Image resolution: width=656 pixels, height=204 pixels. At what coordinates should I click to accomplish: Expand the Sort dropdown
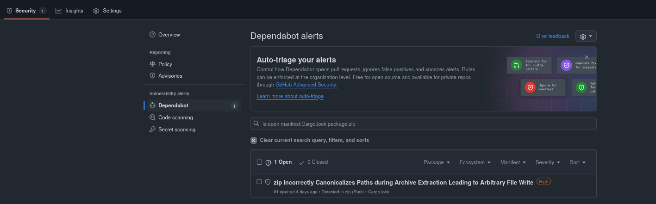[578, 162]
